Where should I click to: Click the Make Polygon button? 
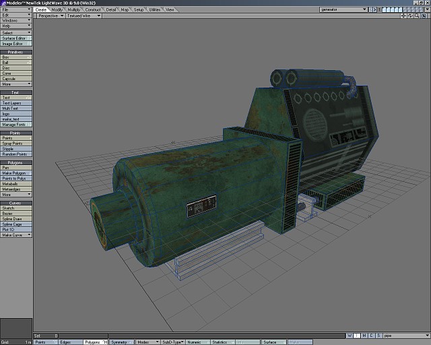[16, 173]
